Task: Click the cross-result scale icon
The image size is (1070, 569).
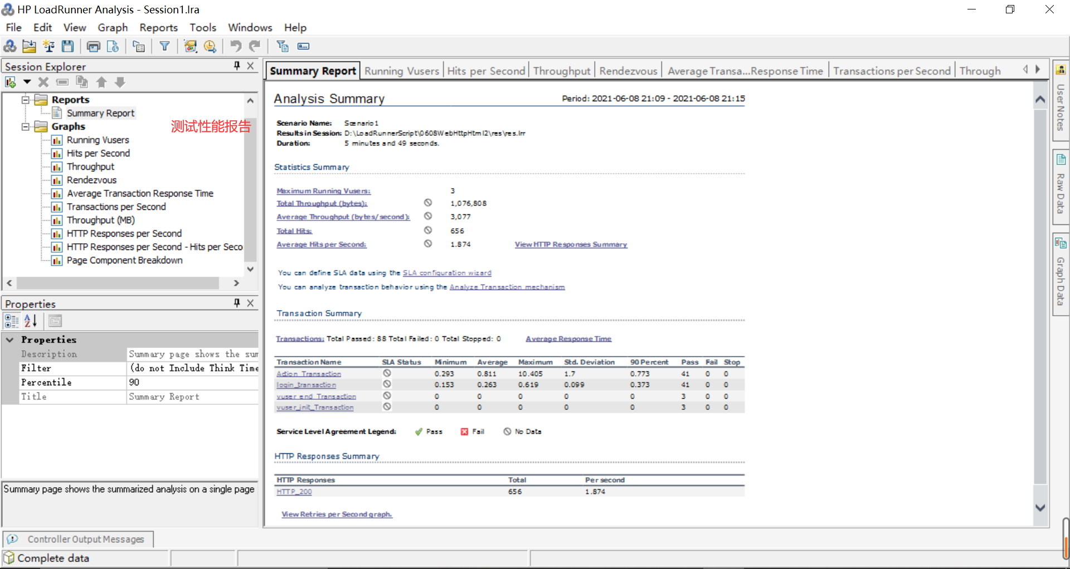Action: point(48,46)
